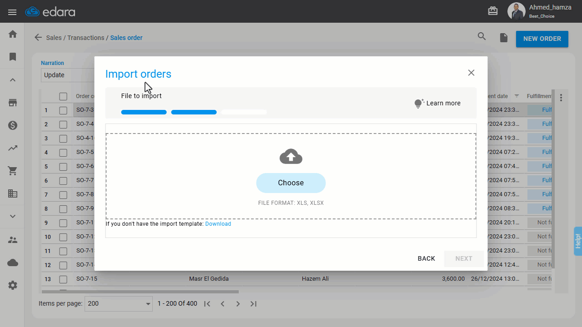Open the cloud sidebar icon

[13, 263]
